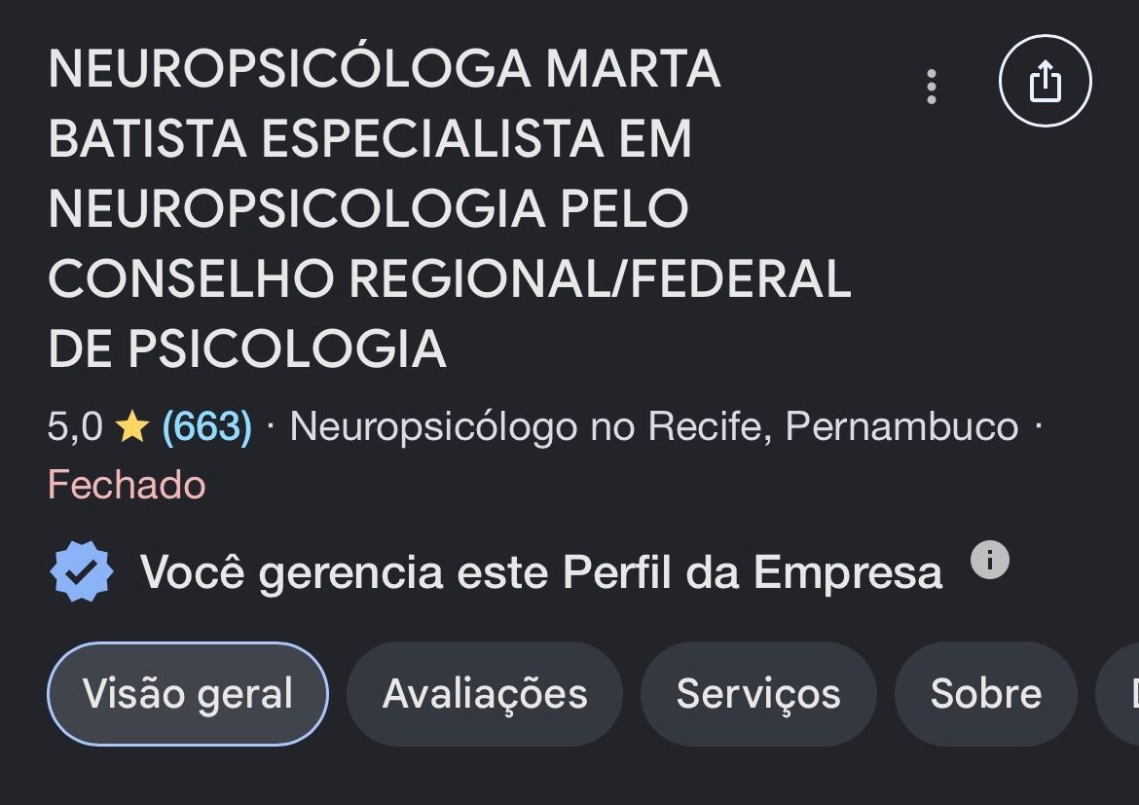Image resolution: width=1139 pixels, height=805 pixels.
Task: Open the three-dot overflow menu
Action: (x=932, y=88)
